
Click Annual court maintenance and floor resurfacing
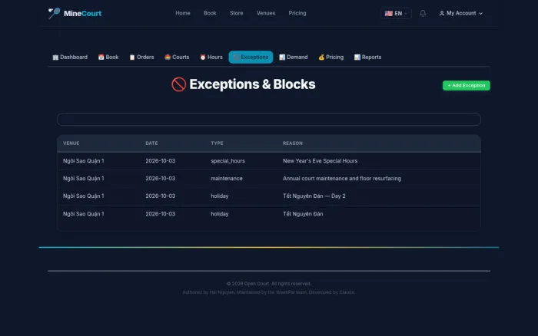coord(342,179)
